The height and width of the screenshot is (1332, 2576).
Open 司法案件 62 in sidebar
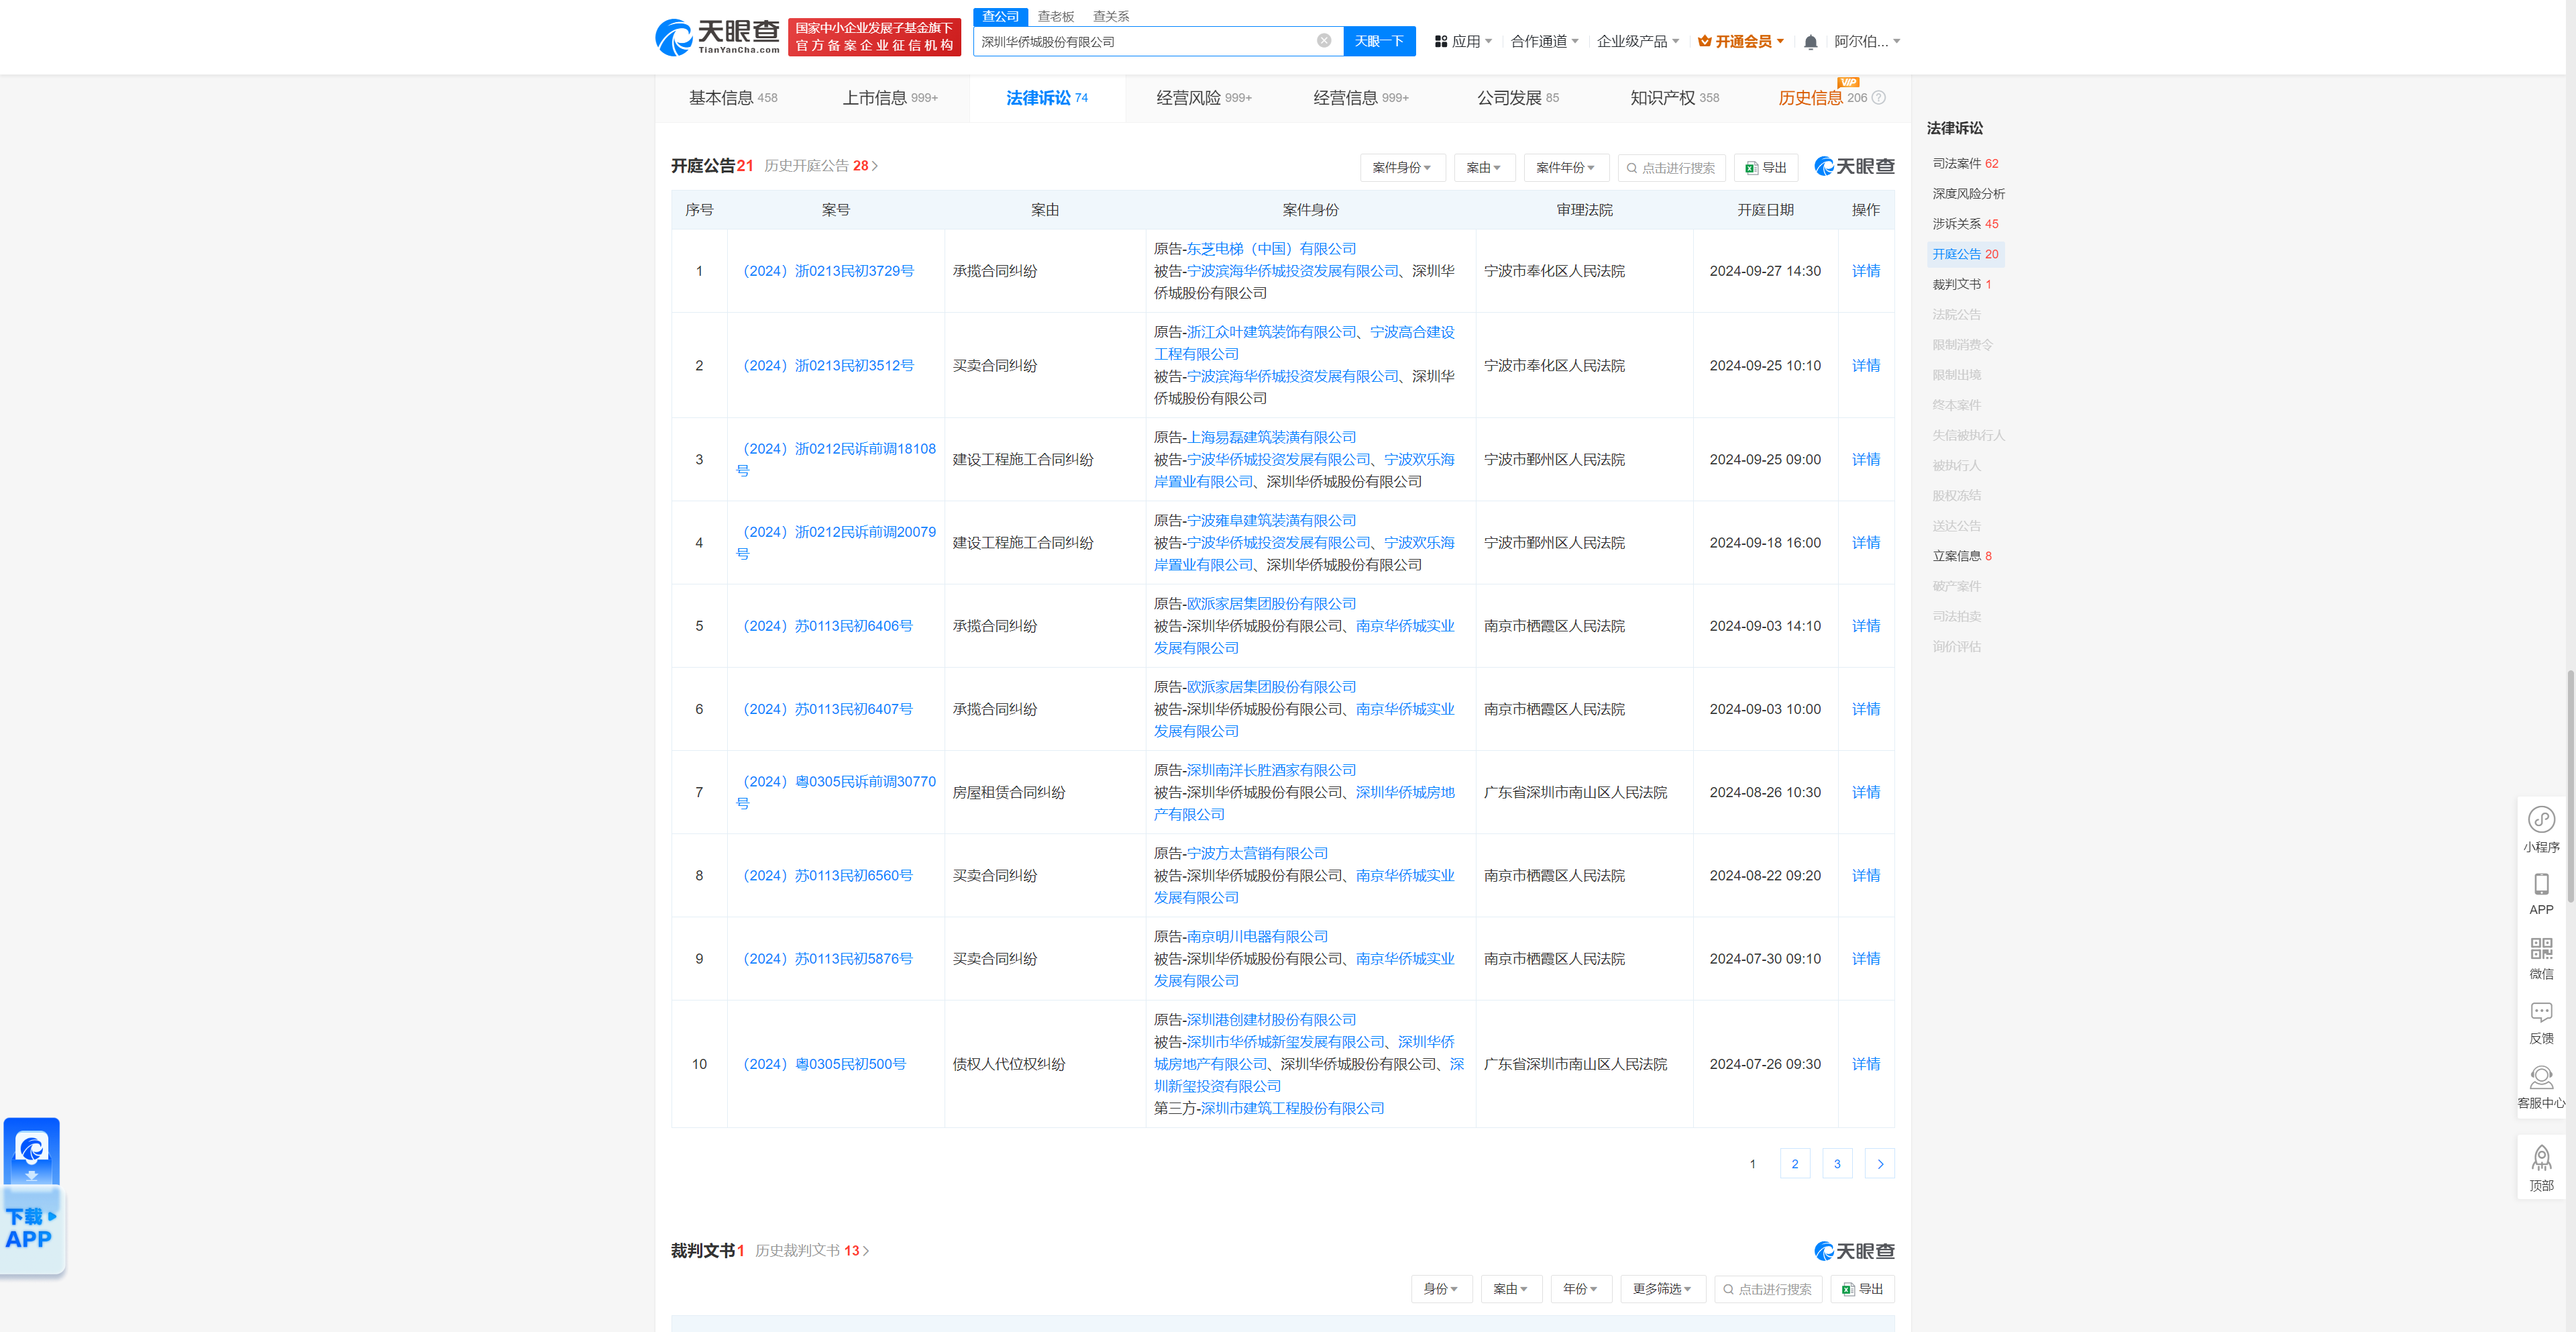coord(1965,163)
